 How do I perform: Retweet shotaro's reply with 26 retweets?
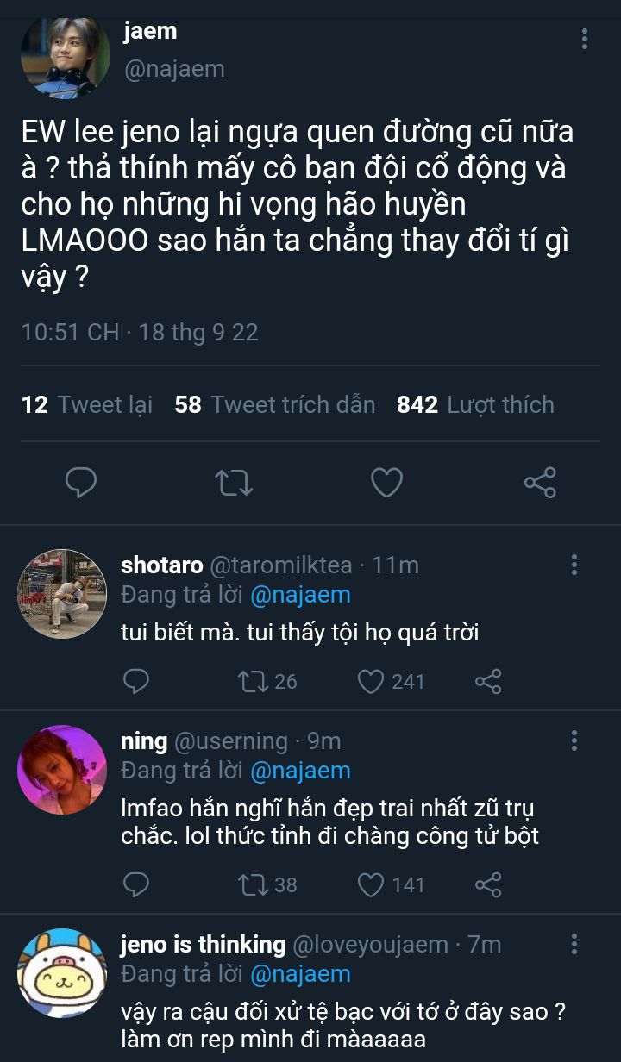coord(252,682)
